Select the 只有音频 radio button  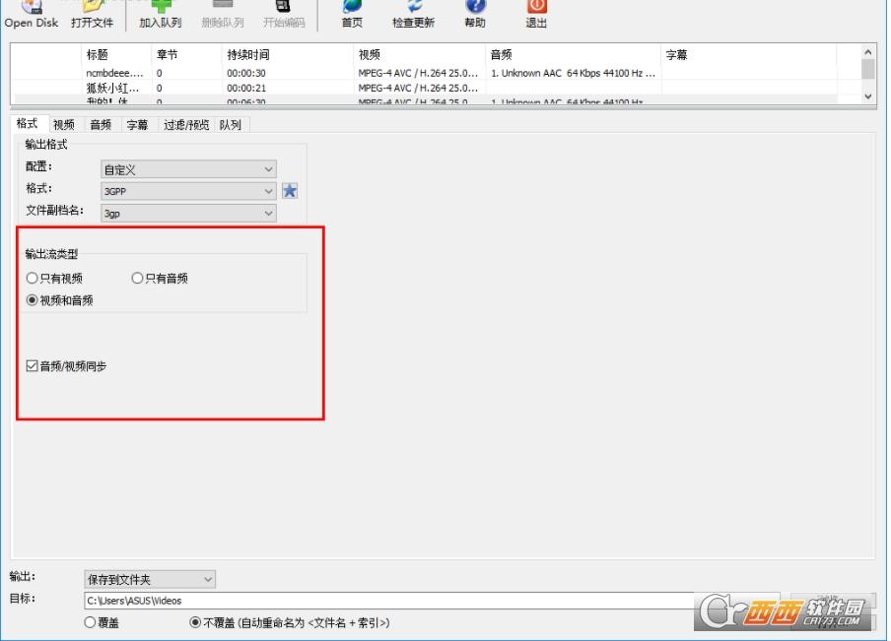137,279
